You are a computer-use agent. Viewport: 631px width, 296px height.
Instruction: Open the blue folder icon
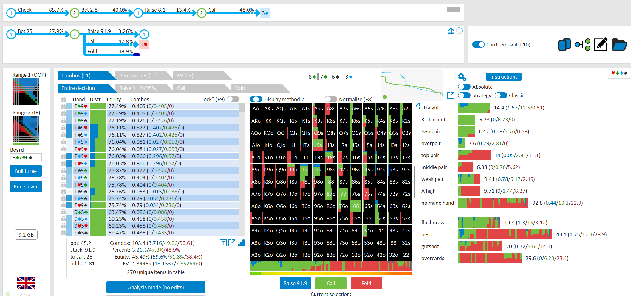point(619,45)
